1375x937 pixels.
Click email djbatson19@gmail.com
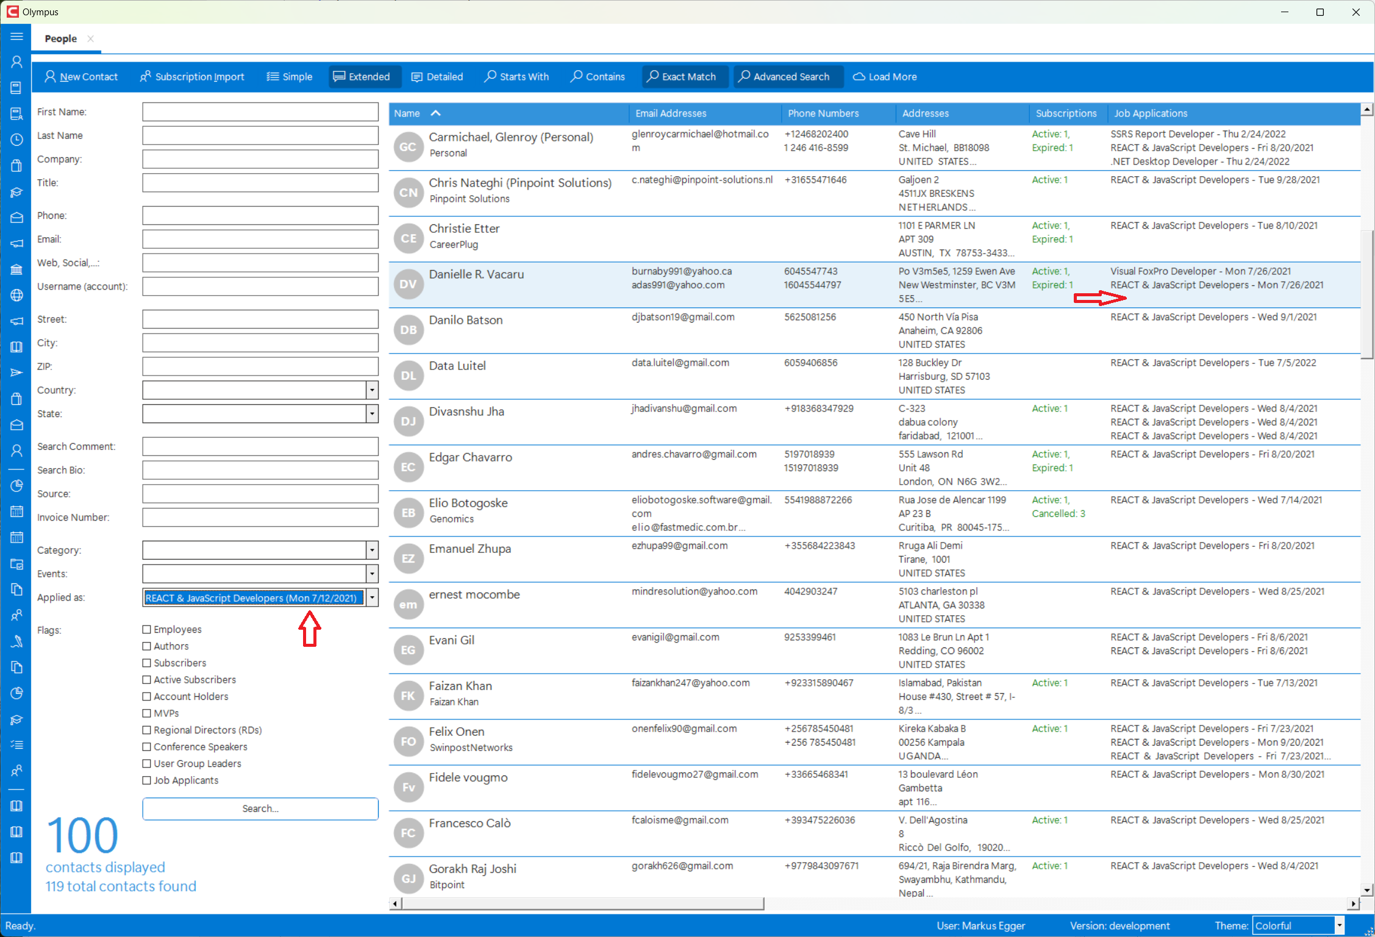(x=683, y=317)
